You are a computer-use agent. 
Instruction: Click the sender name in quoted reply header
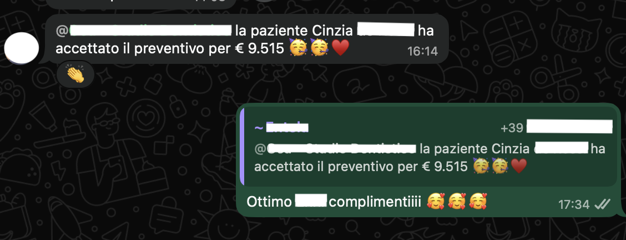click(281, 128)
